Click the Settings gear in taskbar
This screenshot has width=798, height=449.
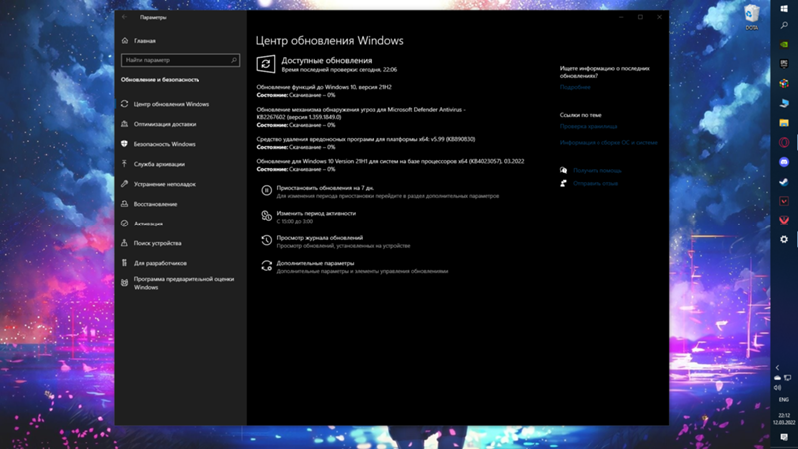784,239
